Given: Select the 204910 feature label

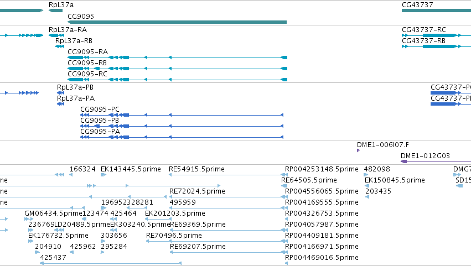Looking at the screenshot, I should [48, 247].
